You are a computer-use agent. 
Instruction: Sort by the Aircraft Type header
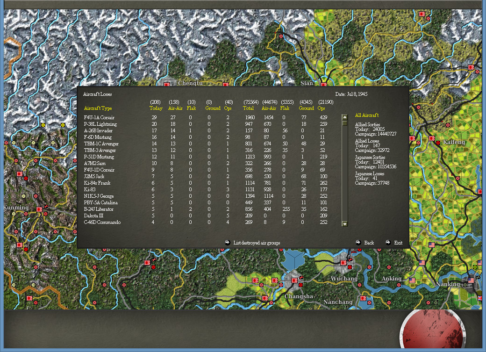[x=98, y=108]
